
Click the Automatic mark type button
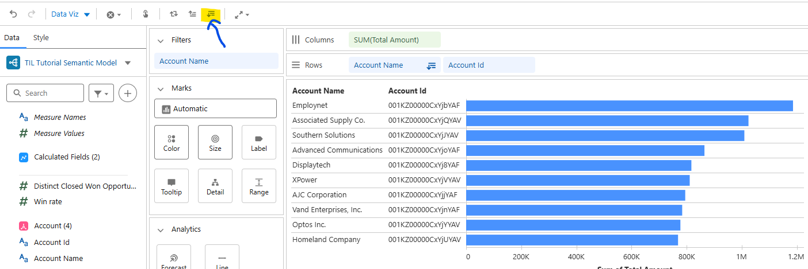(215, 108)
